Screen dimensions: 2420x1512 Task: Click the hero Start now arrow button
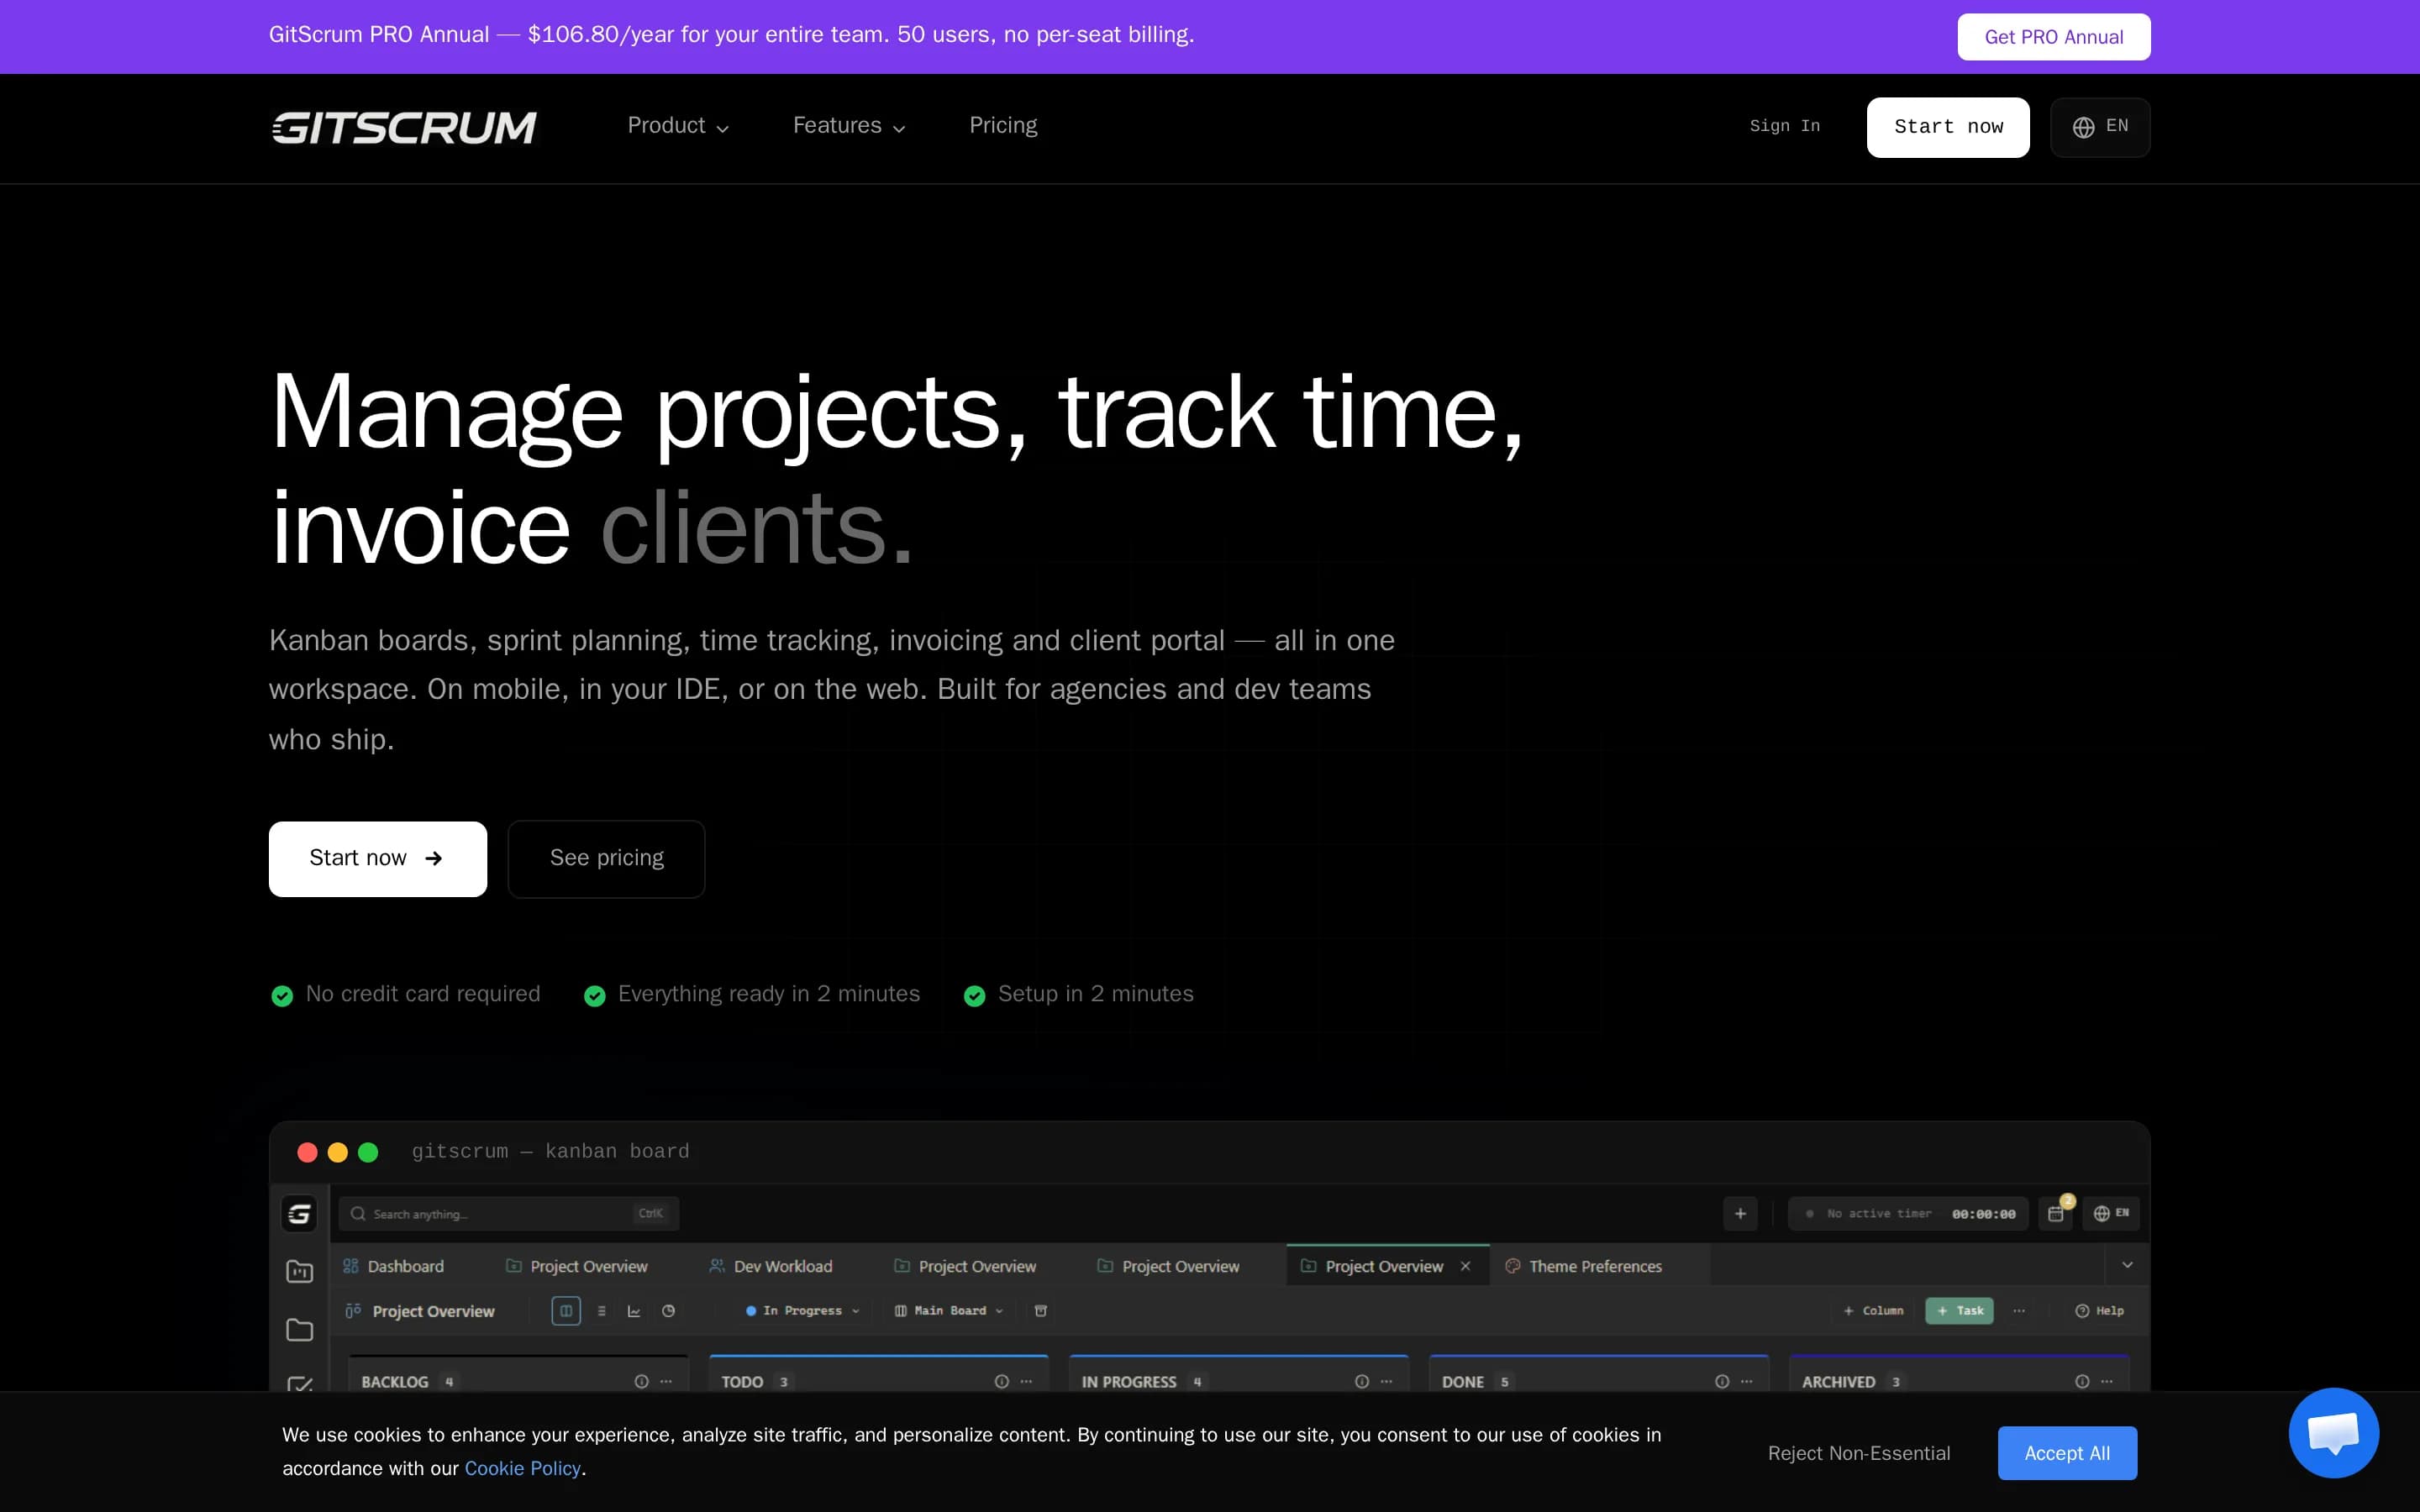(x=377, y=859)
